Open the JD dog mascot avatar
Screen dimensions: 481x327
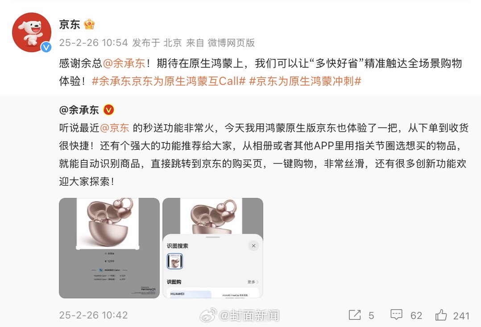(x=32, y=32)
